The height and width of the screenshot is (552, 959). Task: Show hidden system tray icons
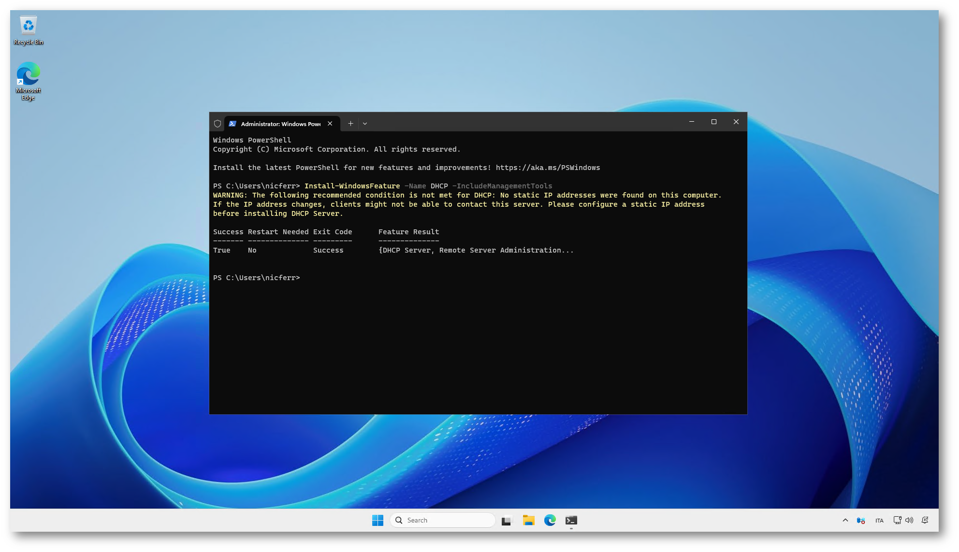845,520
